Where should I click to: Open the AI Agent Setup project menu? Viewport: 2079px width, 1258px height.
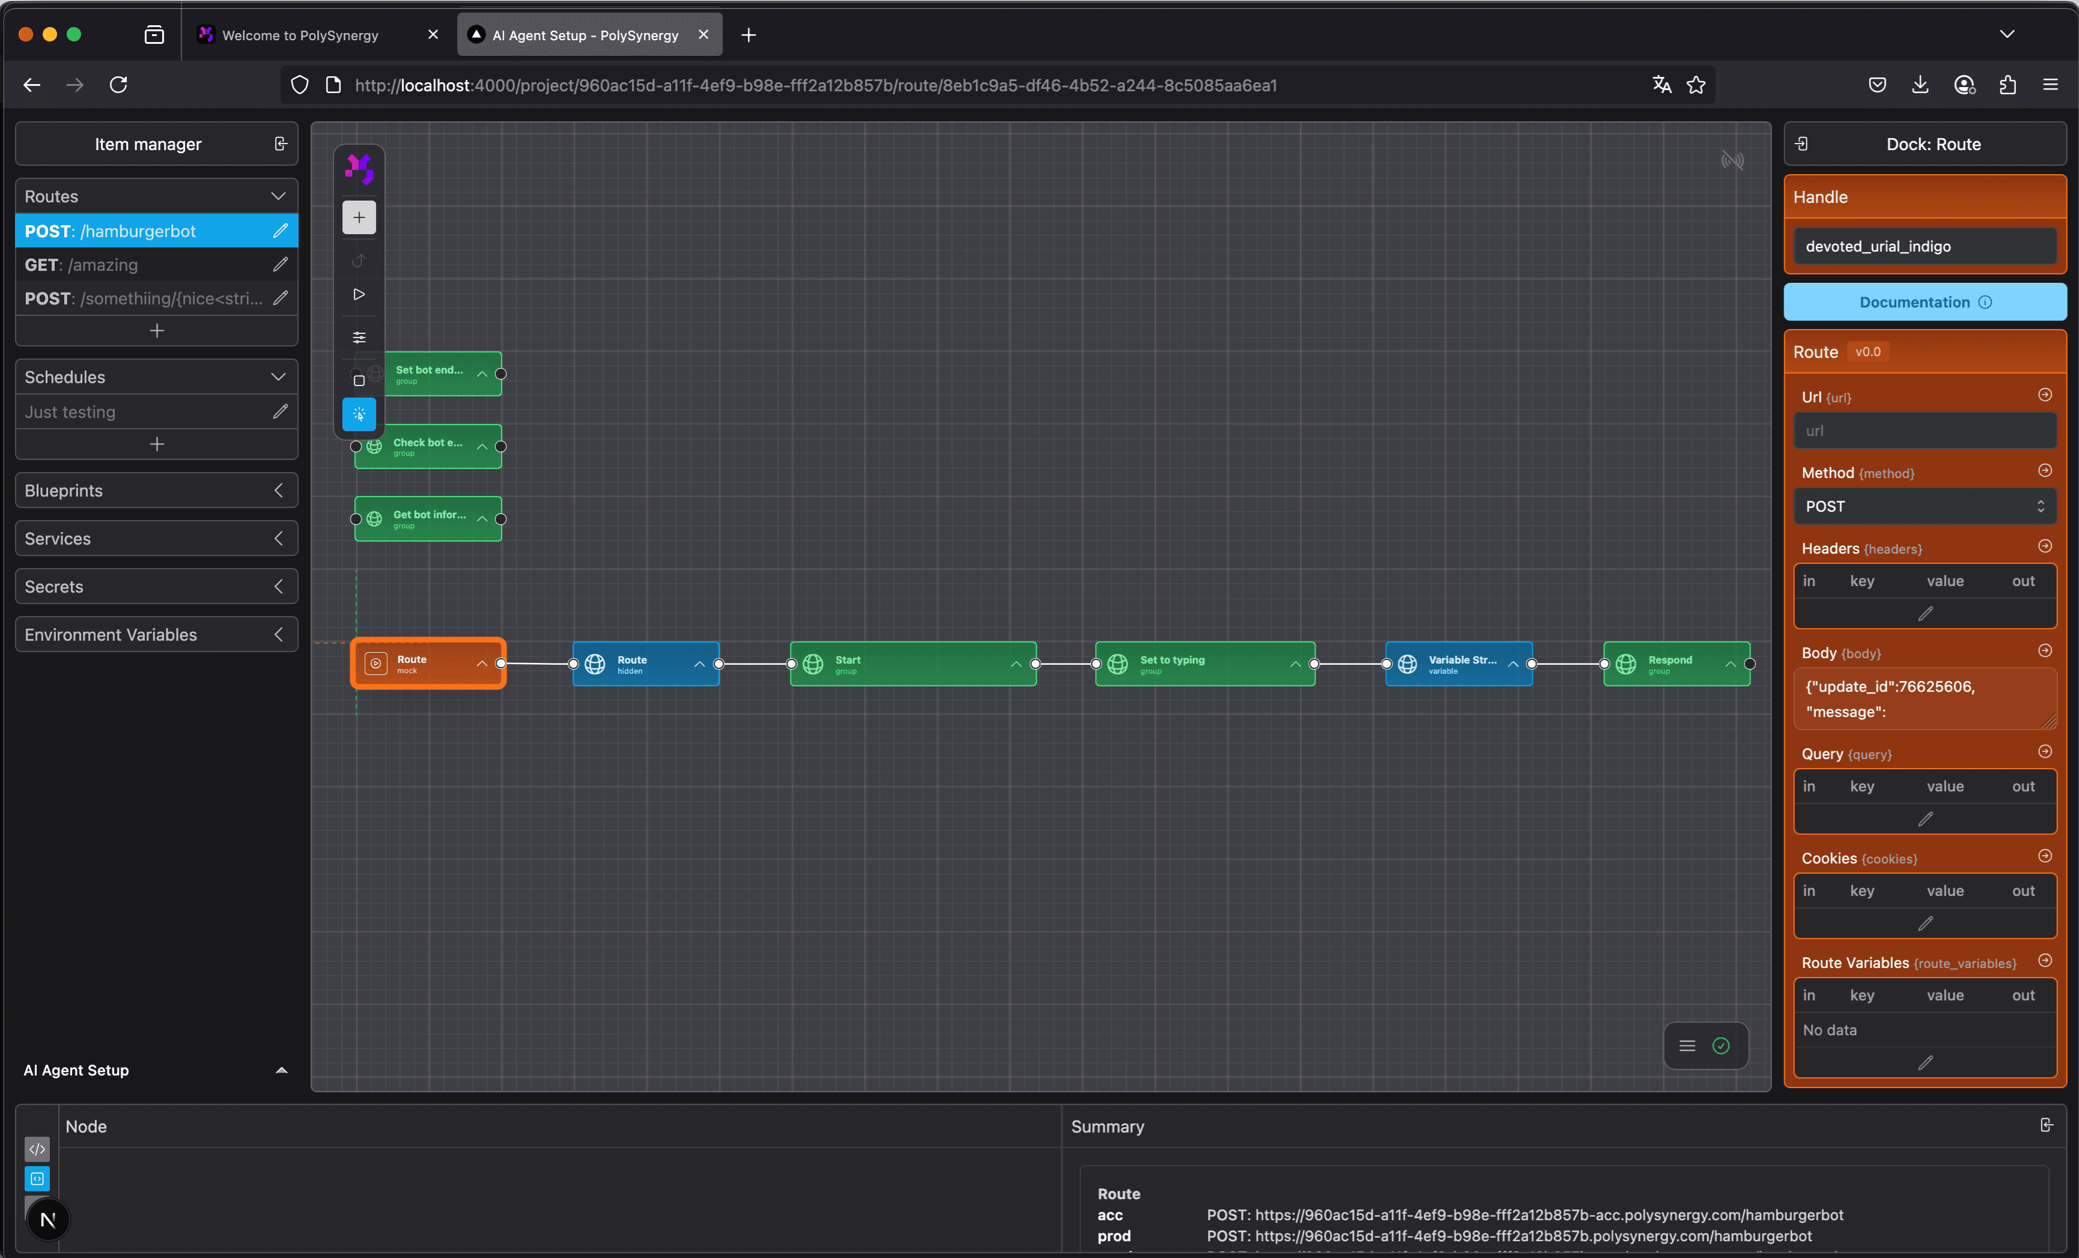point(157,1070)
